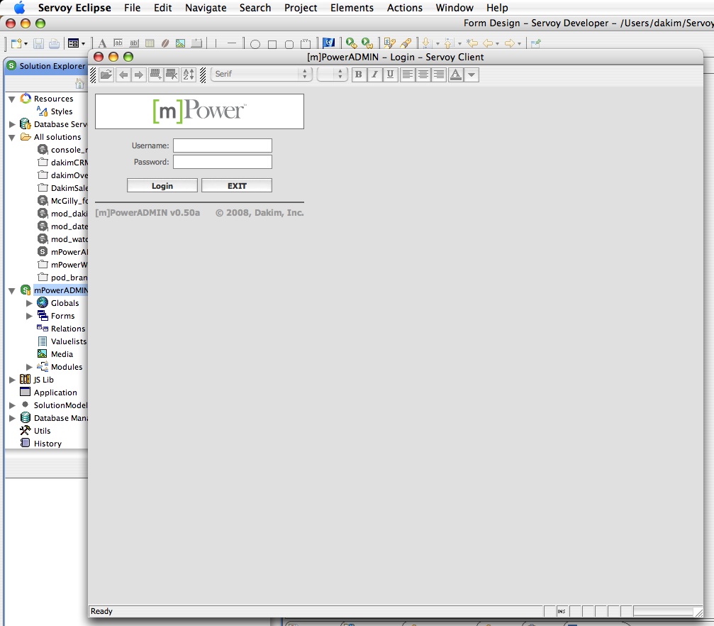Click the Delete Record icon in client toolbar
Screen dimensions: 714x626
(x=172, y=75)
